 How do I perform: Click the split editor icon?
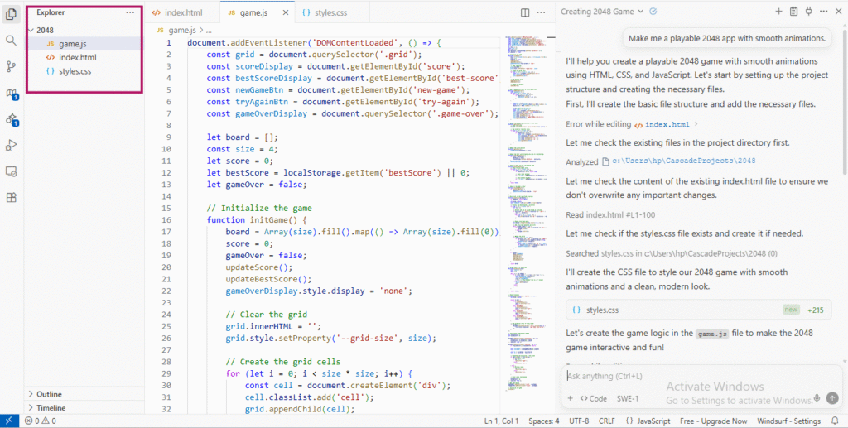(525, 12)
